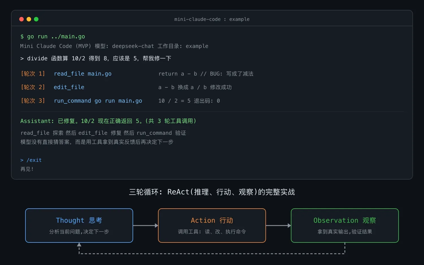Click the 'Mini Claude Code (MVP)' startup line
The height and width of the screenshot is (265, 424).
tap(114, 46)
